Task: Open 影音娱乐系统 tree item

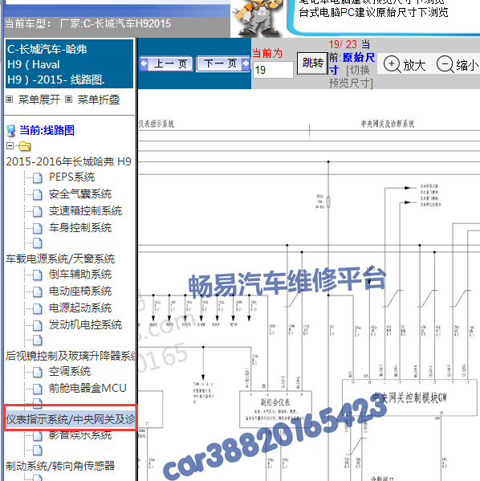Action: click(80, 435)
